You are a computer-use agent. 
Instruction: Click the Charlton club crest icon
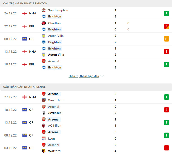pyautogui.click(x=44, y=23)
